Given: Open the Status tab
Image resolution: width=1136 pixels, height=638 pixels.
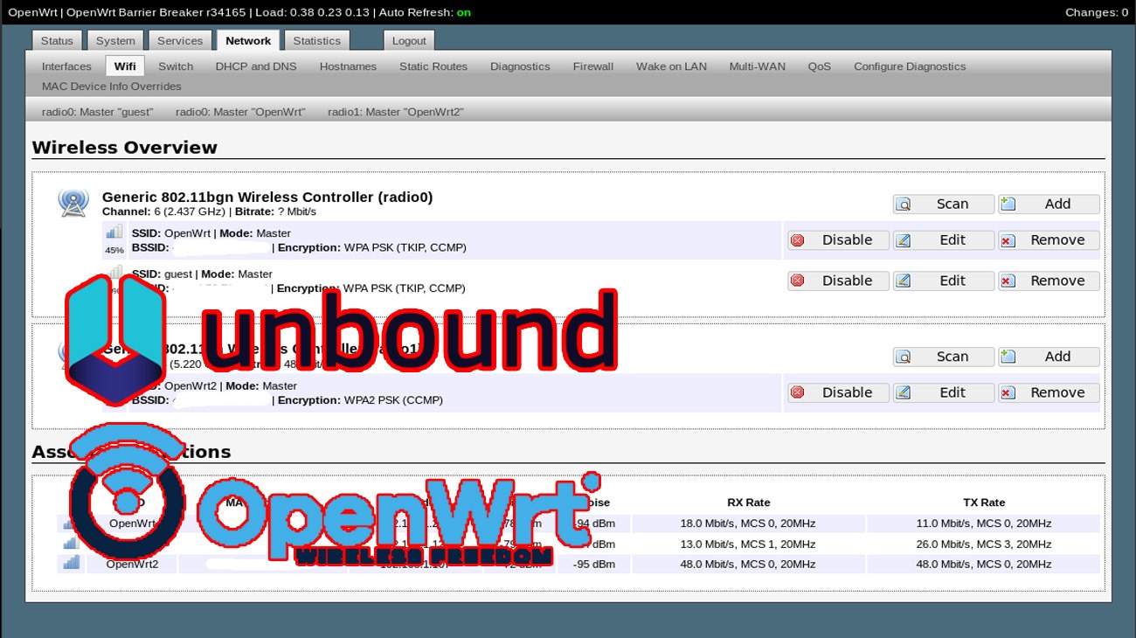Looking at the screenshot, I should (57, 40).
